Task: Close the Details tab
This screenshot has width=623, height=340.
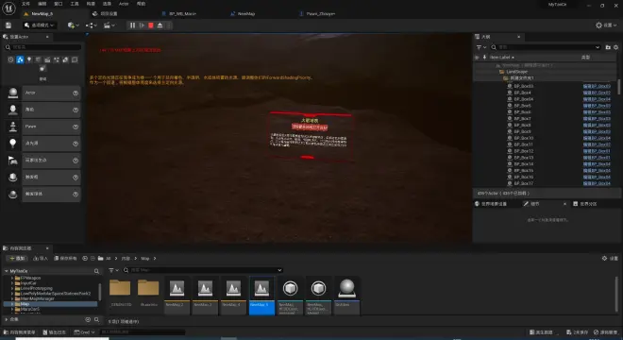Action: (565, 204)
